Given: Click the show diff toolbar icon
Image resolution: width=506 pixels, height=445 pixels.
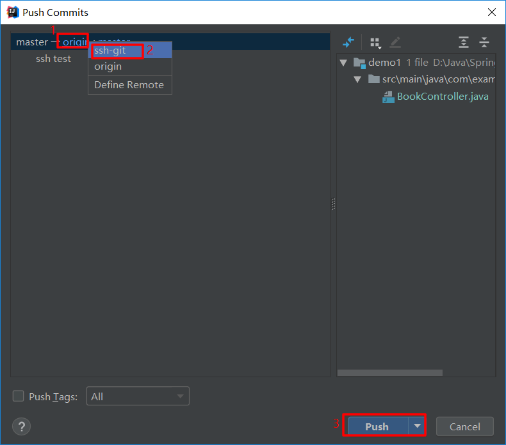Looking at the screenshot, I should click(x=348, y=42).
